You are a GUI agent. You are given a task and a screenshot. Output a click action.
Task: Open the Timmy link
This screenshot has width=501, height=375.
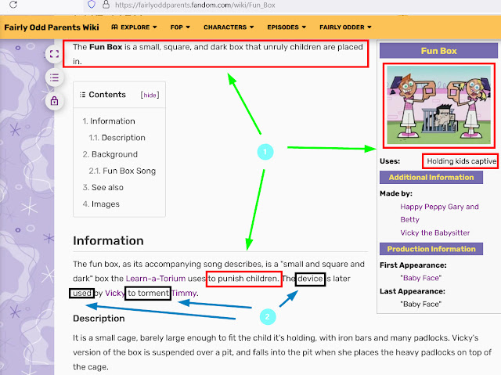click(x=184, y=293)
